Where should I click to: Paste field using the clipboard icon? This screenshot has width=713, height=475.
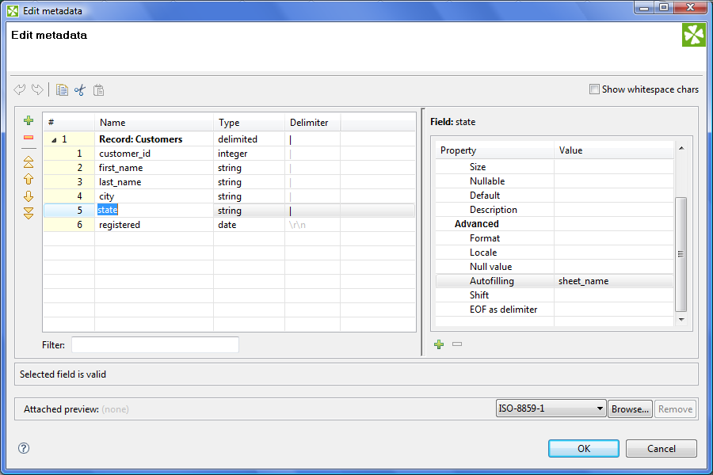[99, 89]
